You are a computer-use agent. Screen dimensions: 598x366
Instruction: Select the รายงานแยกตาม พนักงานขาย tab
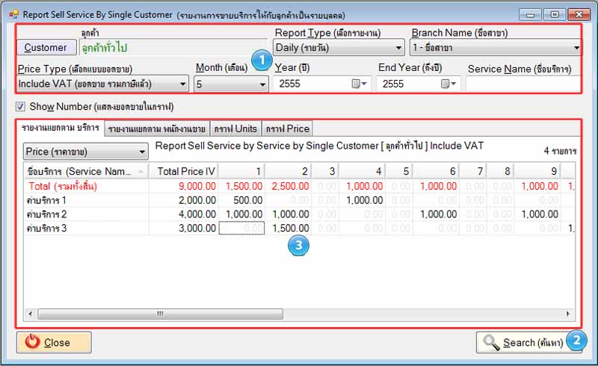coord(156,128)
